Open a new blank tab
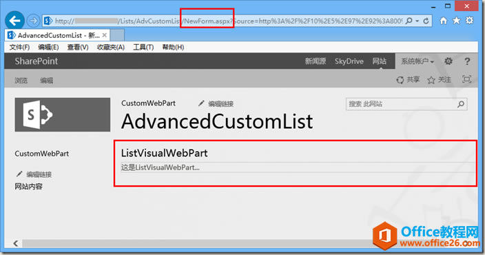Viewport: 485px width, 255px height. pos(117,35)
